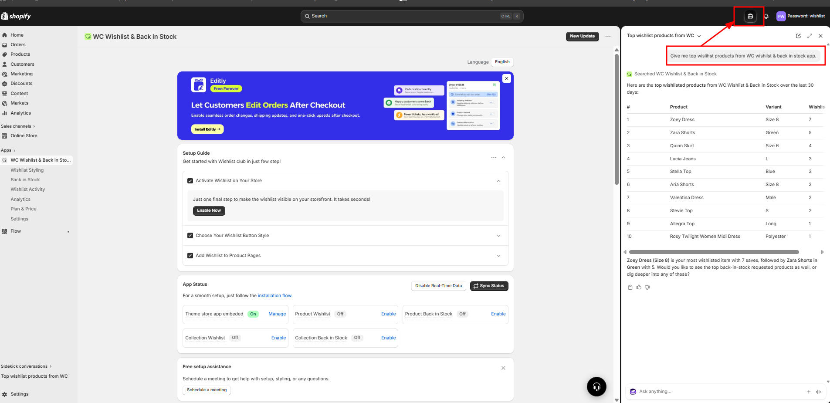
Task: Open Plan & Price submenu item
Action: click(24, 209)
